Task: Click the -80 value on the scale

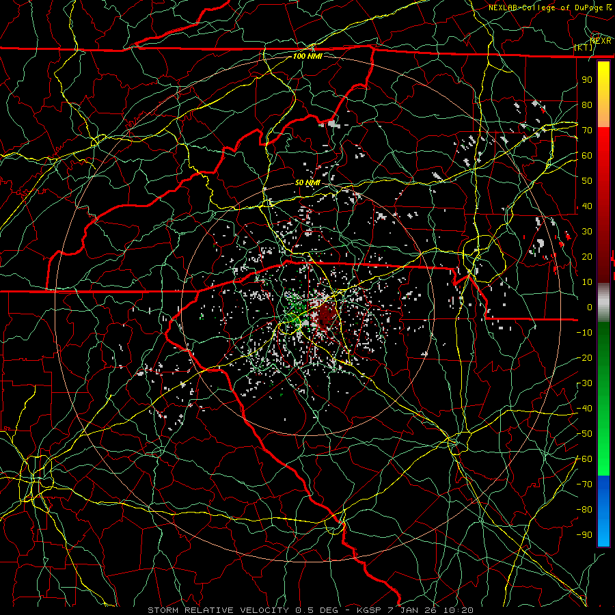Action: 584,510
